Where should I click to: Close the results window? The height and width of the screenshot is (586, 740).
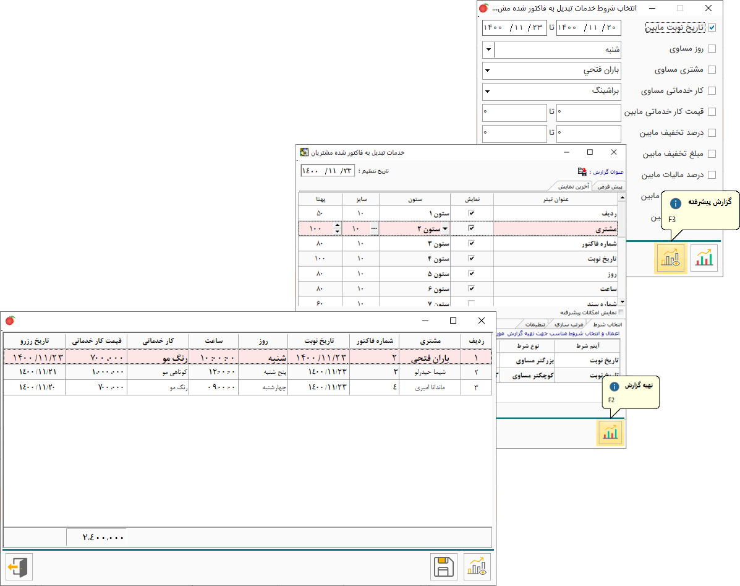click(x=482, y=321)
